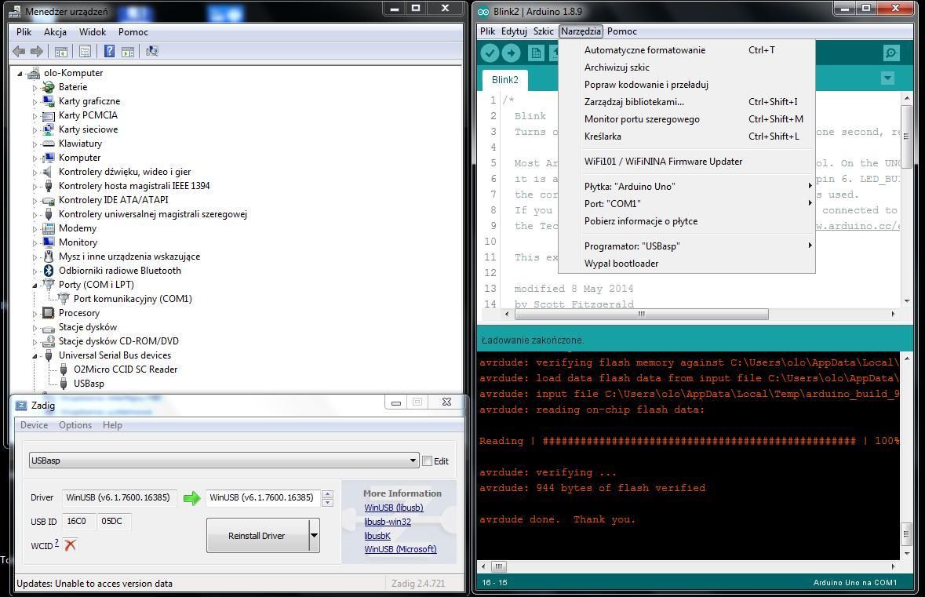Click Procesory device icon

pos(49,313)
